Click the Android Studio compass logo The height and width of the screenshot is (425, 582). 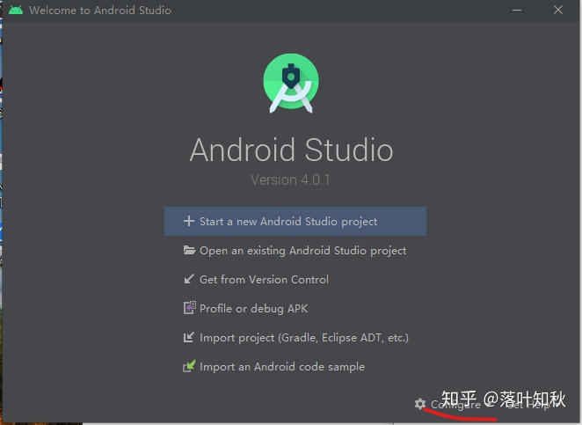tap(291, 84)
